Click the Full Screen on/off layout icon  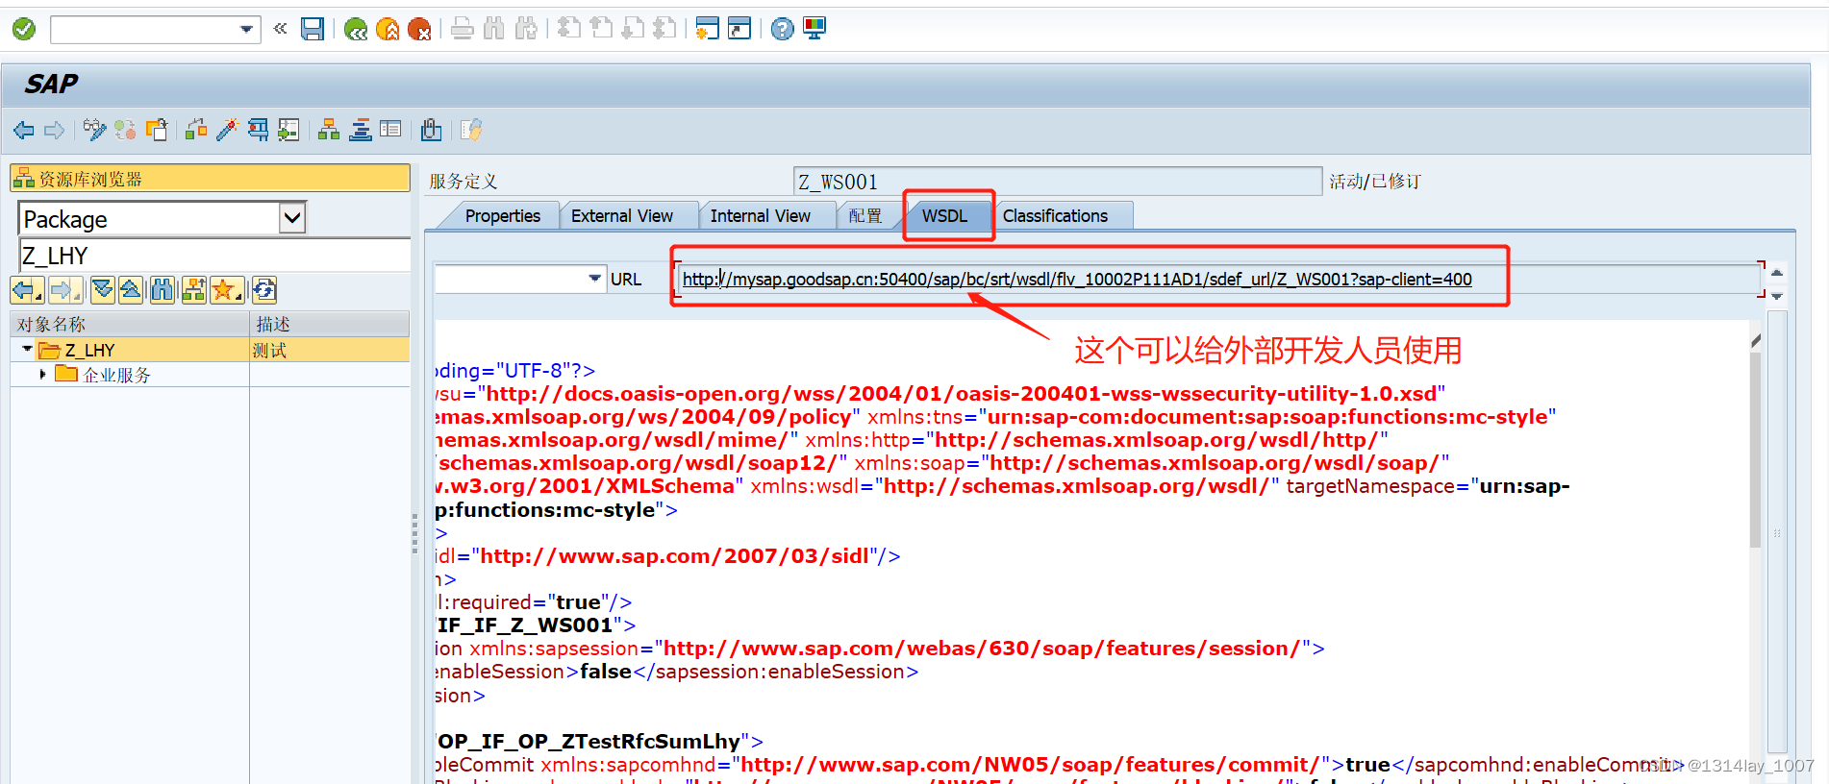coord(390,130)
